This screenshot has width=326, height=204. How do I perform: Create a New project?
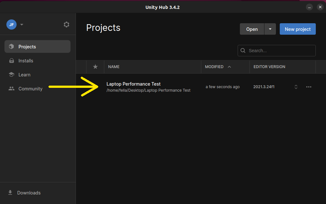point(298,29)
